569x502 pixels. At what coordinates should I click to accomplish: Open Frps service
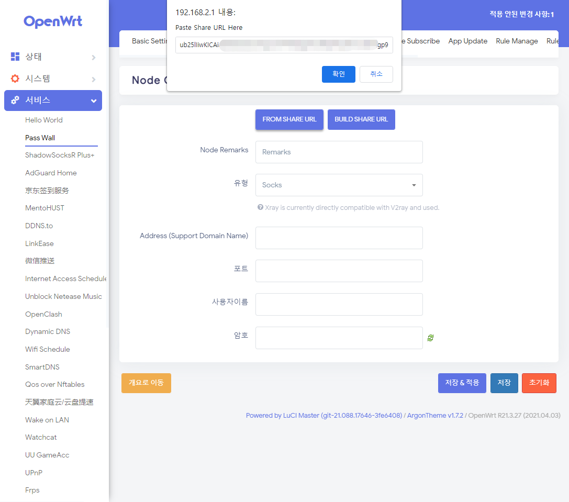32,490
